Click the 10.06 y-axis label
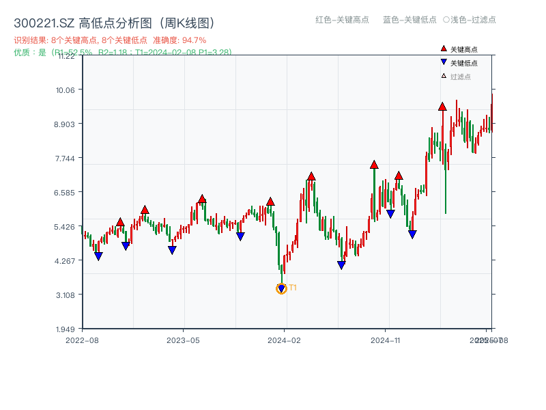Screen dimensions: 546x410 66,90
